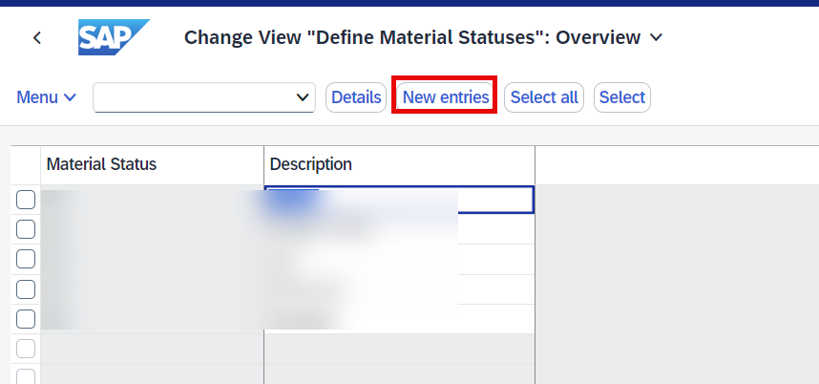Open the Menu dropdown

[47, 97]
